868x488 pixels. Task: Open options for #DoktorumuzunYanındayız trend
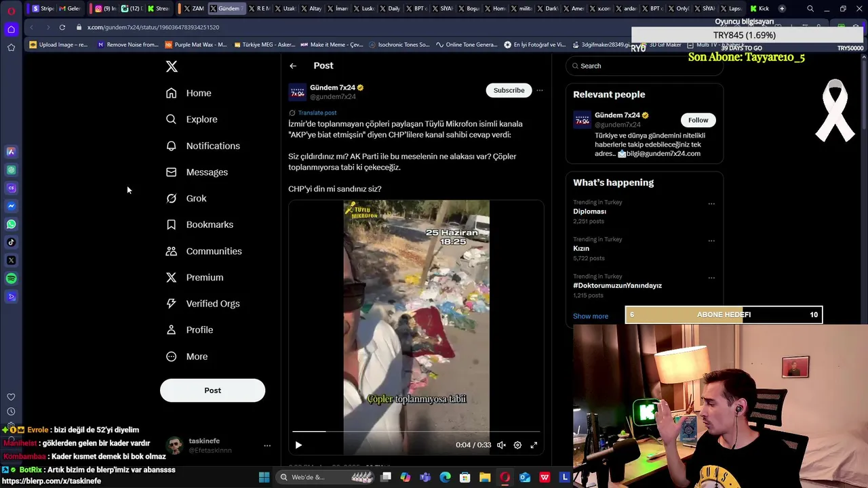(711, 278)
